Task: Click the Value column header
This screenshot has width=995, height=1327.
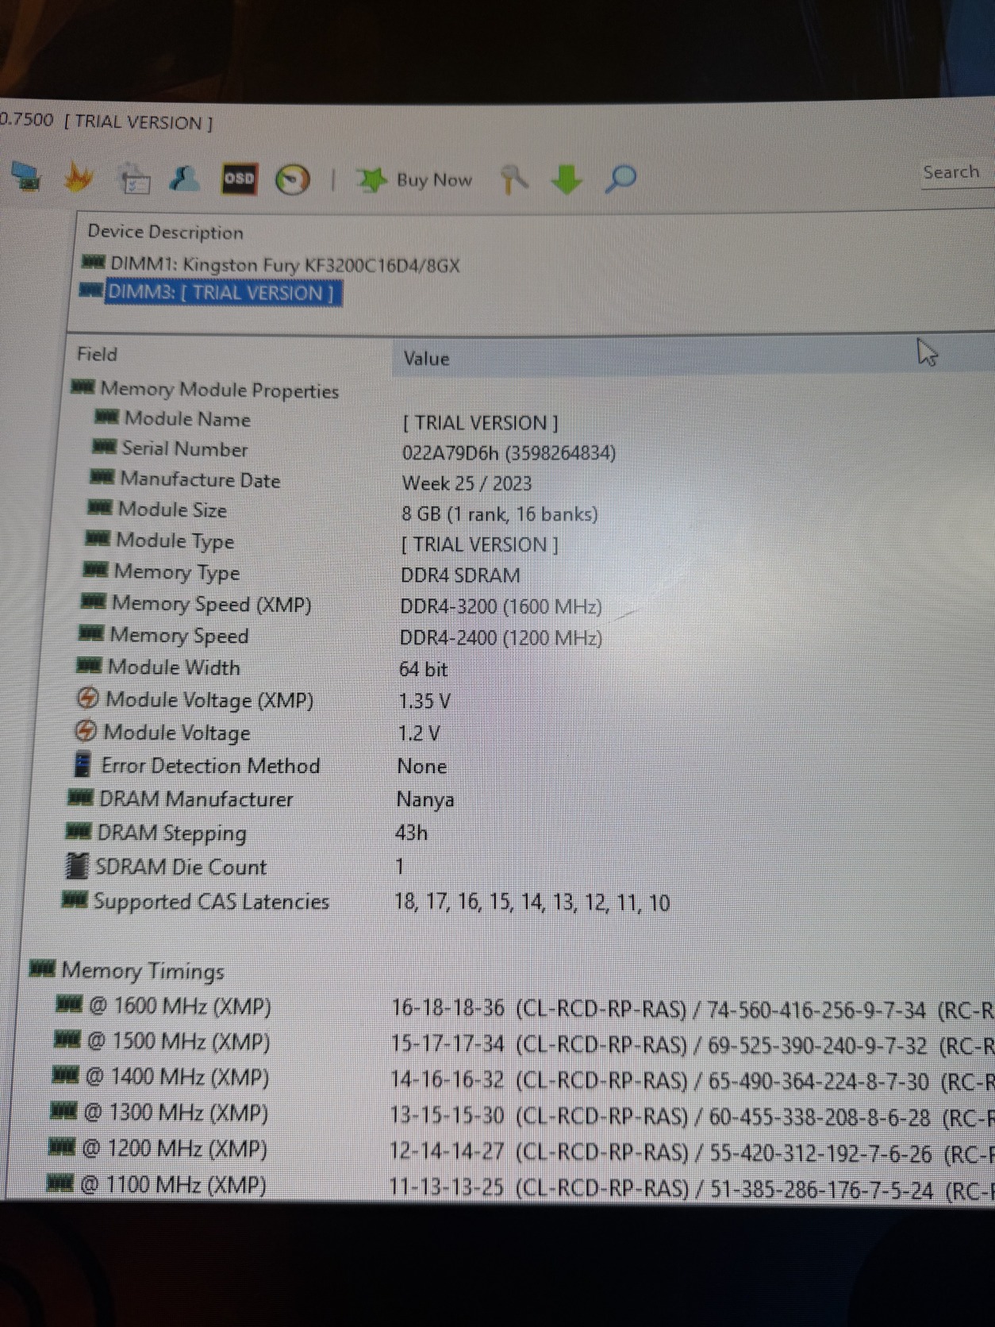Action: pos(426,359)
